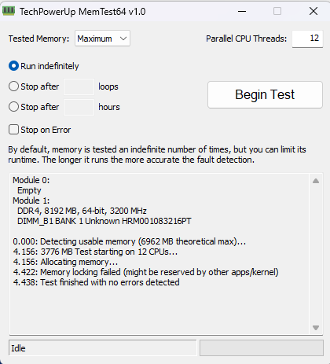330x364 pixels.
Task: Click the test progress bar
Action: [262, 347]
